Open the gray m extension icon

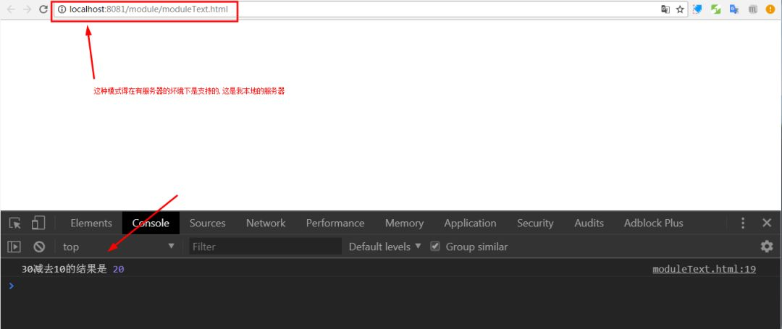click(752, 9)
